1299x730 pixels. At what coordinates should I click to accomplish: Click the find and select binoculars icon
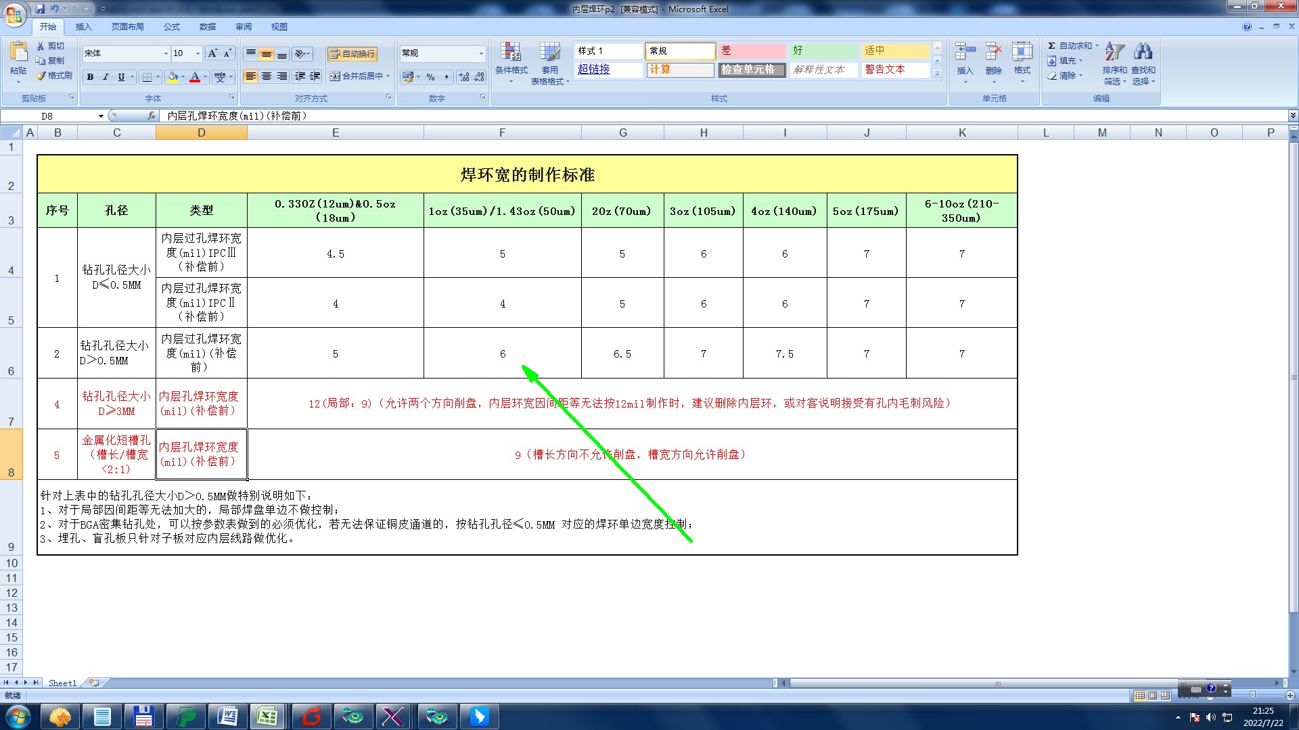point(1143,52)
